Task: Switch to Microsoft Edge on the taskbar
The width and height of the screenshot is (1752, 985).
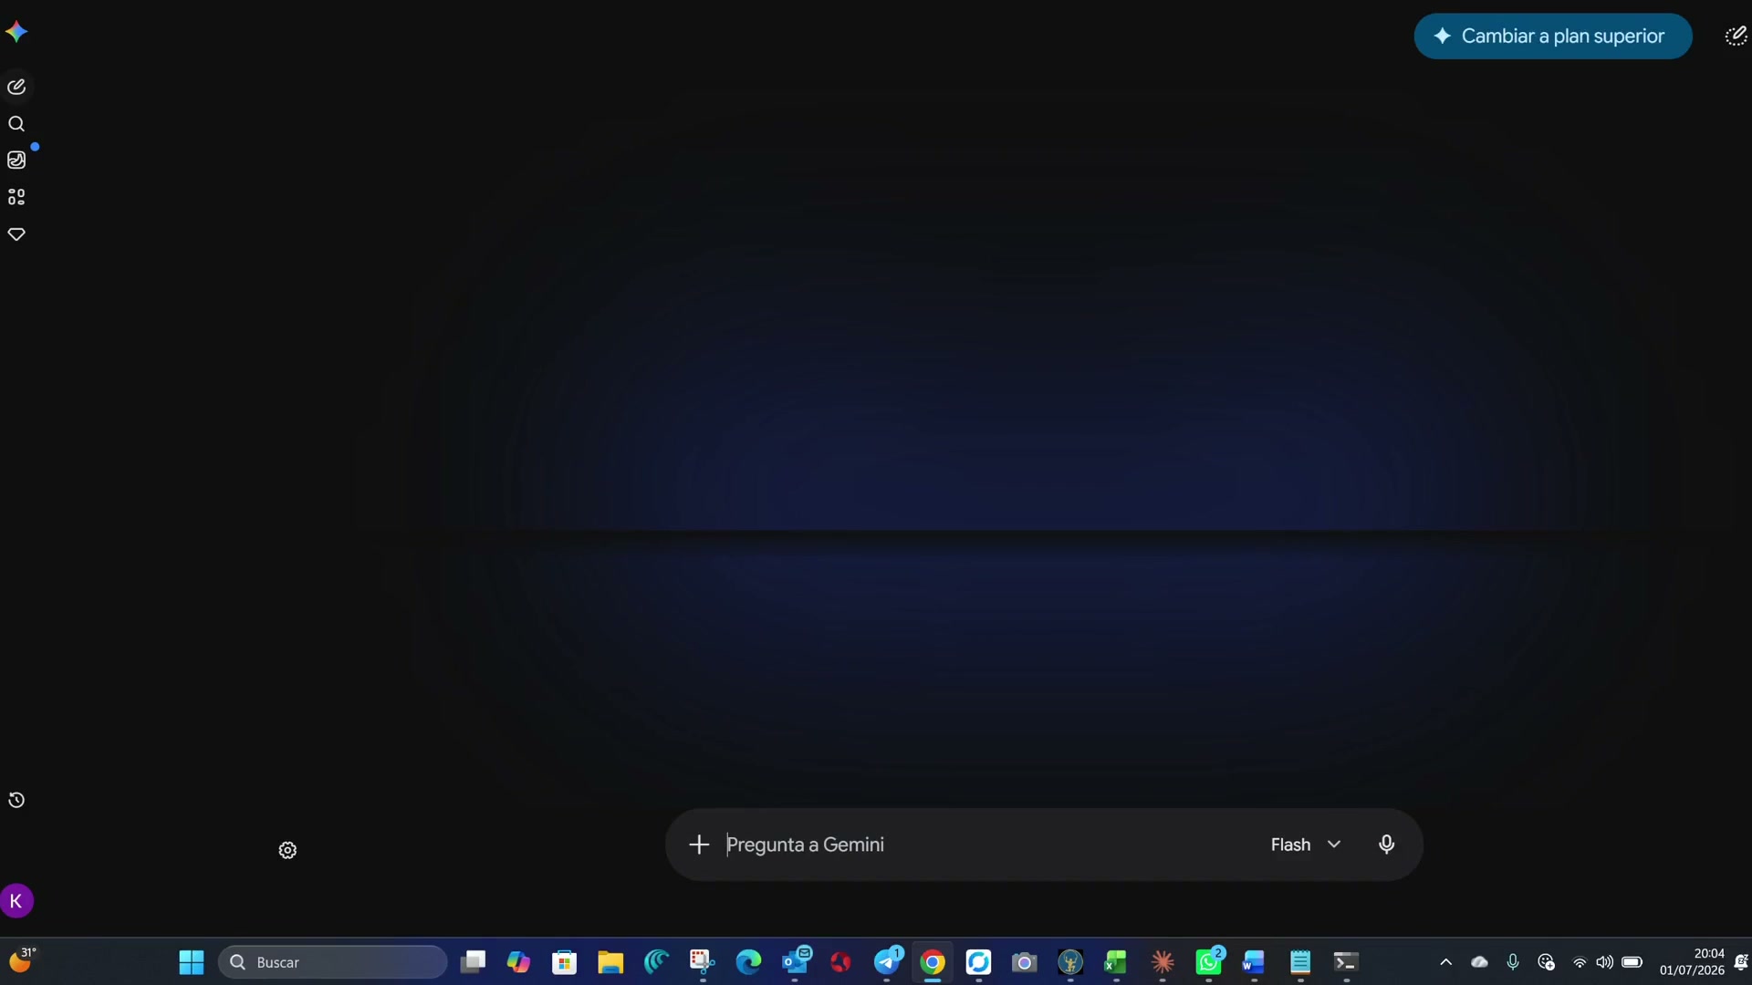Action: (x=748, y=962)
